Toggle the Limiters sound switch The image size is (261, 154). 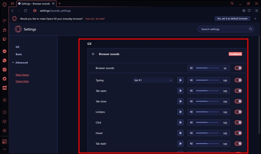tap(238, 112)
